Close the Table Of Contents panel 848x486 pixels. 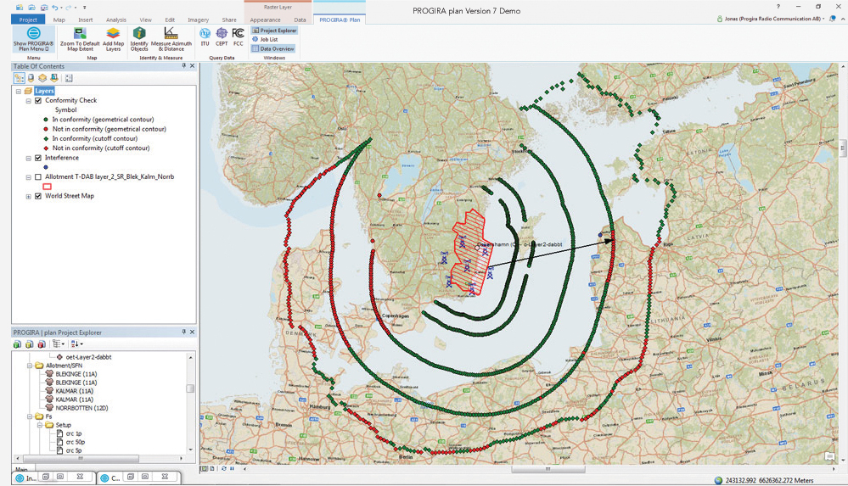(192, 66)
